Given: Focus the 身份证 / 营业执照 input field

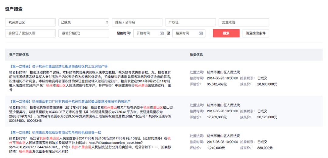Looking at the screenshot, I should coord(30,33).
